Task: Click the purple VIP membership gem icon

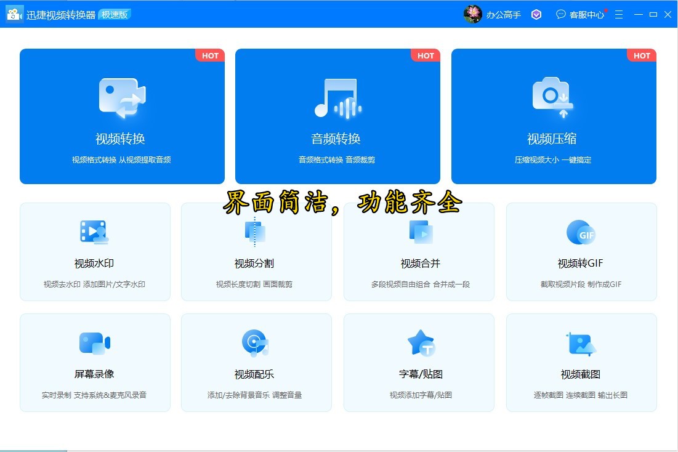Action: pos(536,14)
